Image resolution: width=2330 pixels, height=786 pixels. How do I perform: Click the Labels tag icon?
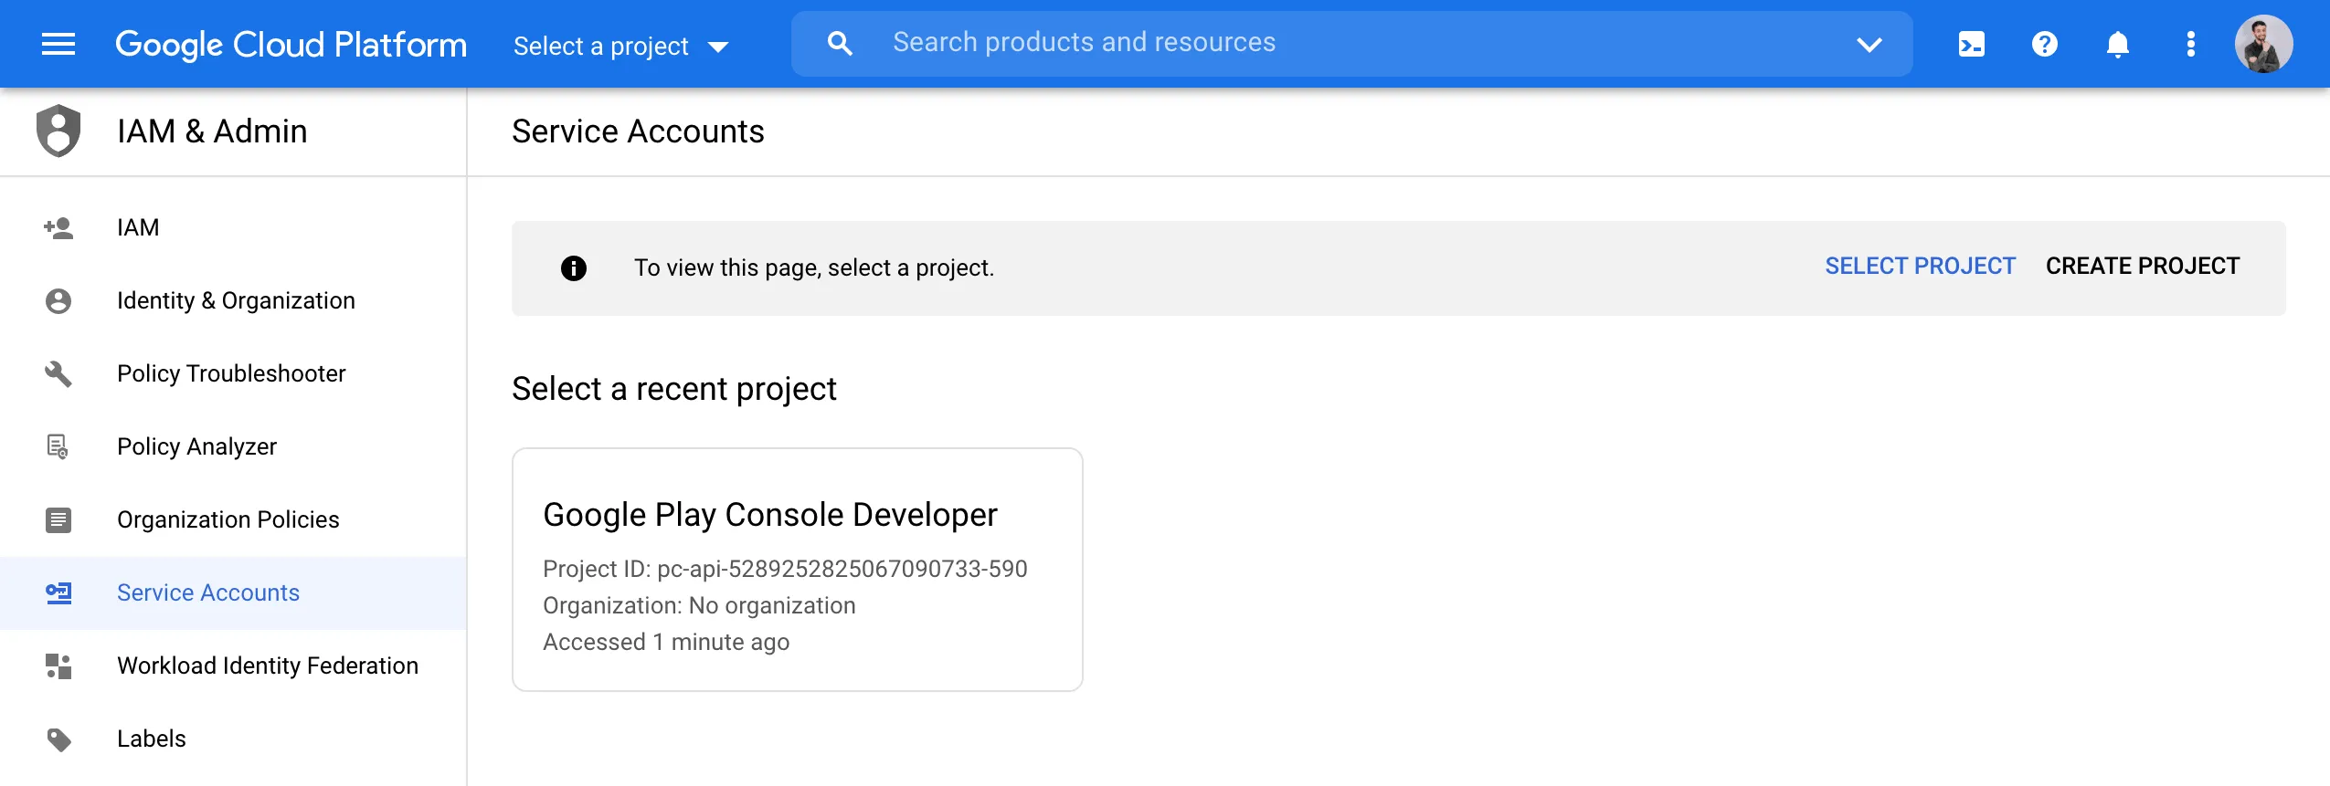tap(58, 739)
